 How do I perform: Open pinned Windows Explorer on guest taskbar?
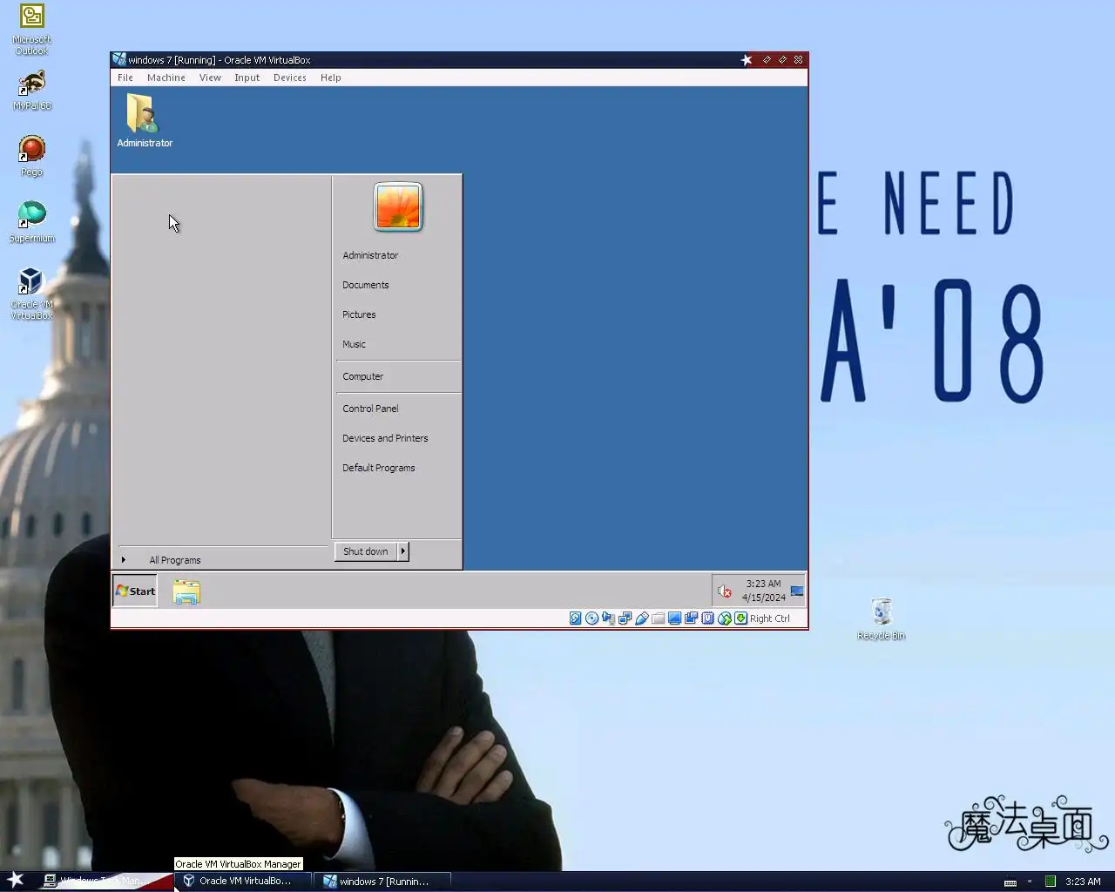pyautogui.click(x=186, y=591)
